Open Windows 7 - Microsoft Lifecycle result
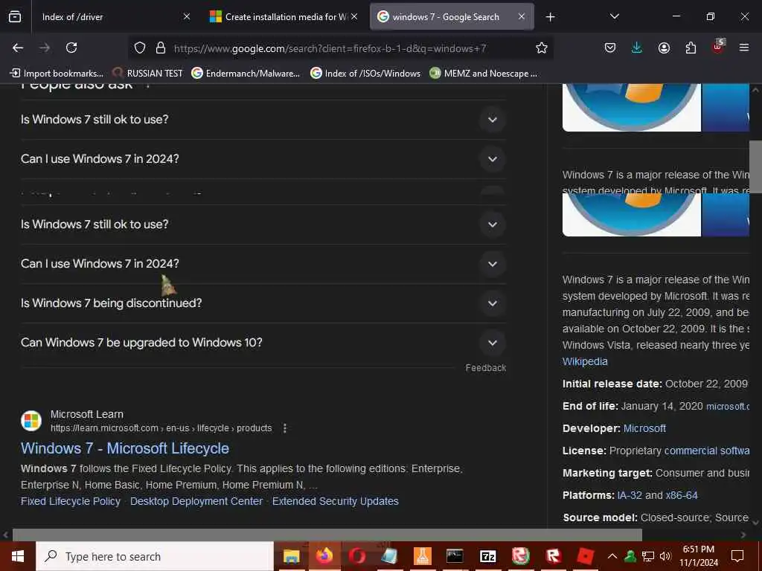 click(125, 448)
